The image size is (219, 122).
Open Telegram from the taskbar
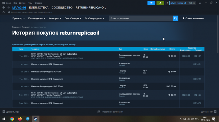28,119
